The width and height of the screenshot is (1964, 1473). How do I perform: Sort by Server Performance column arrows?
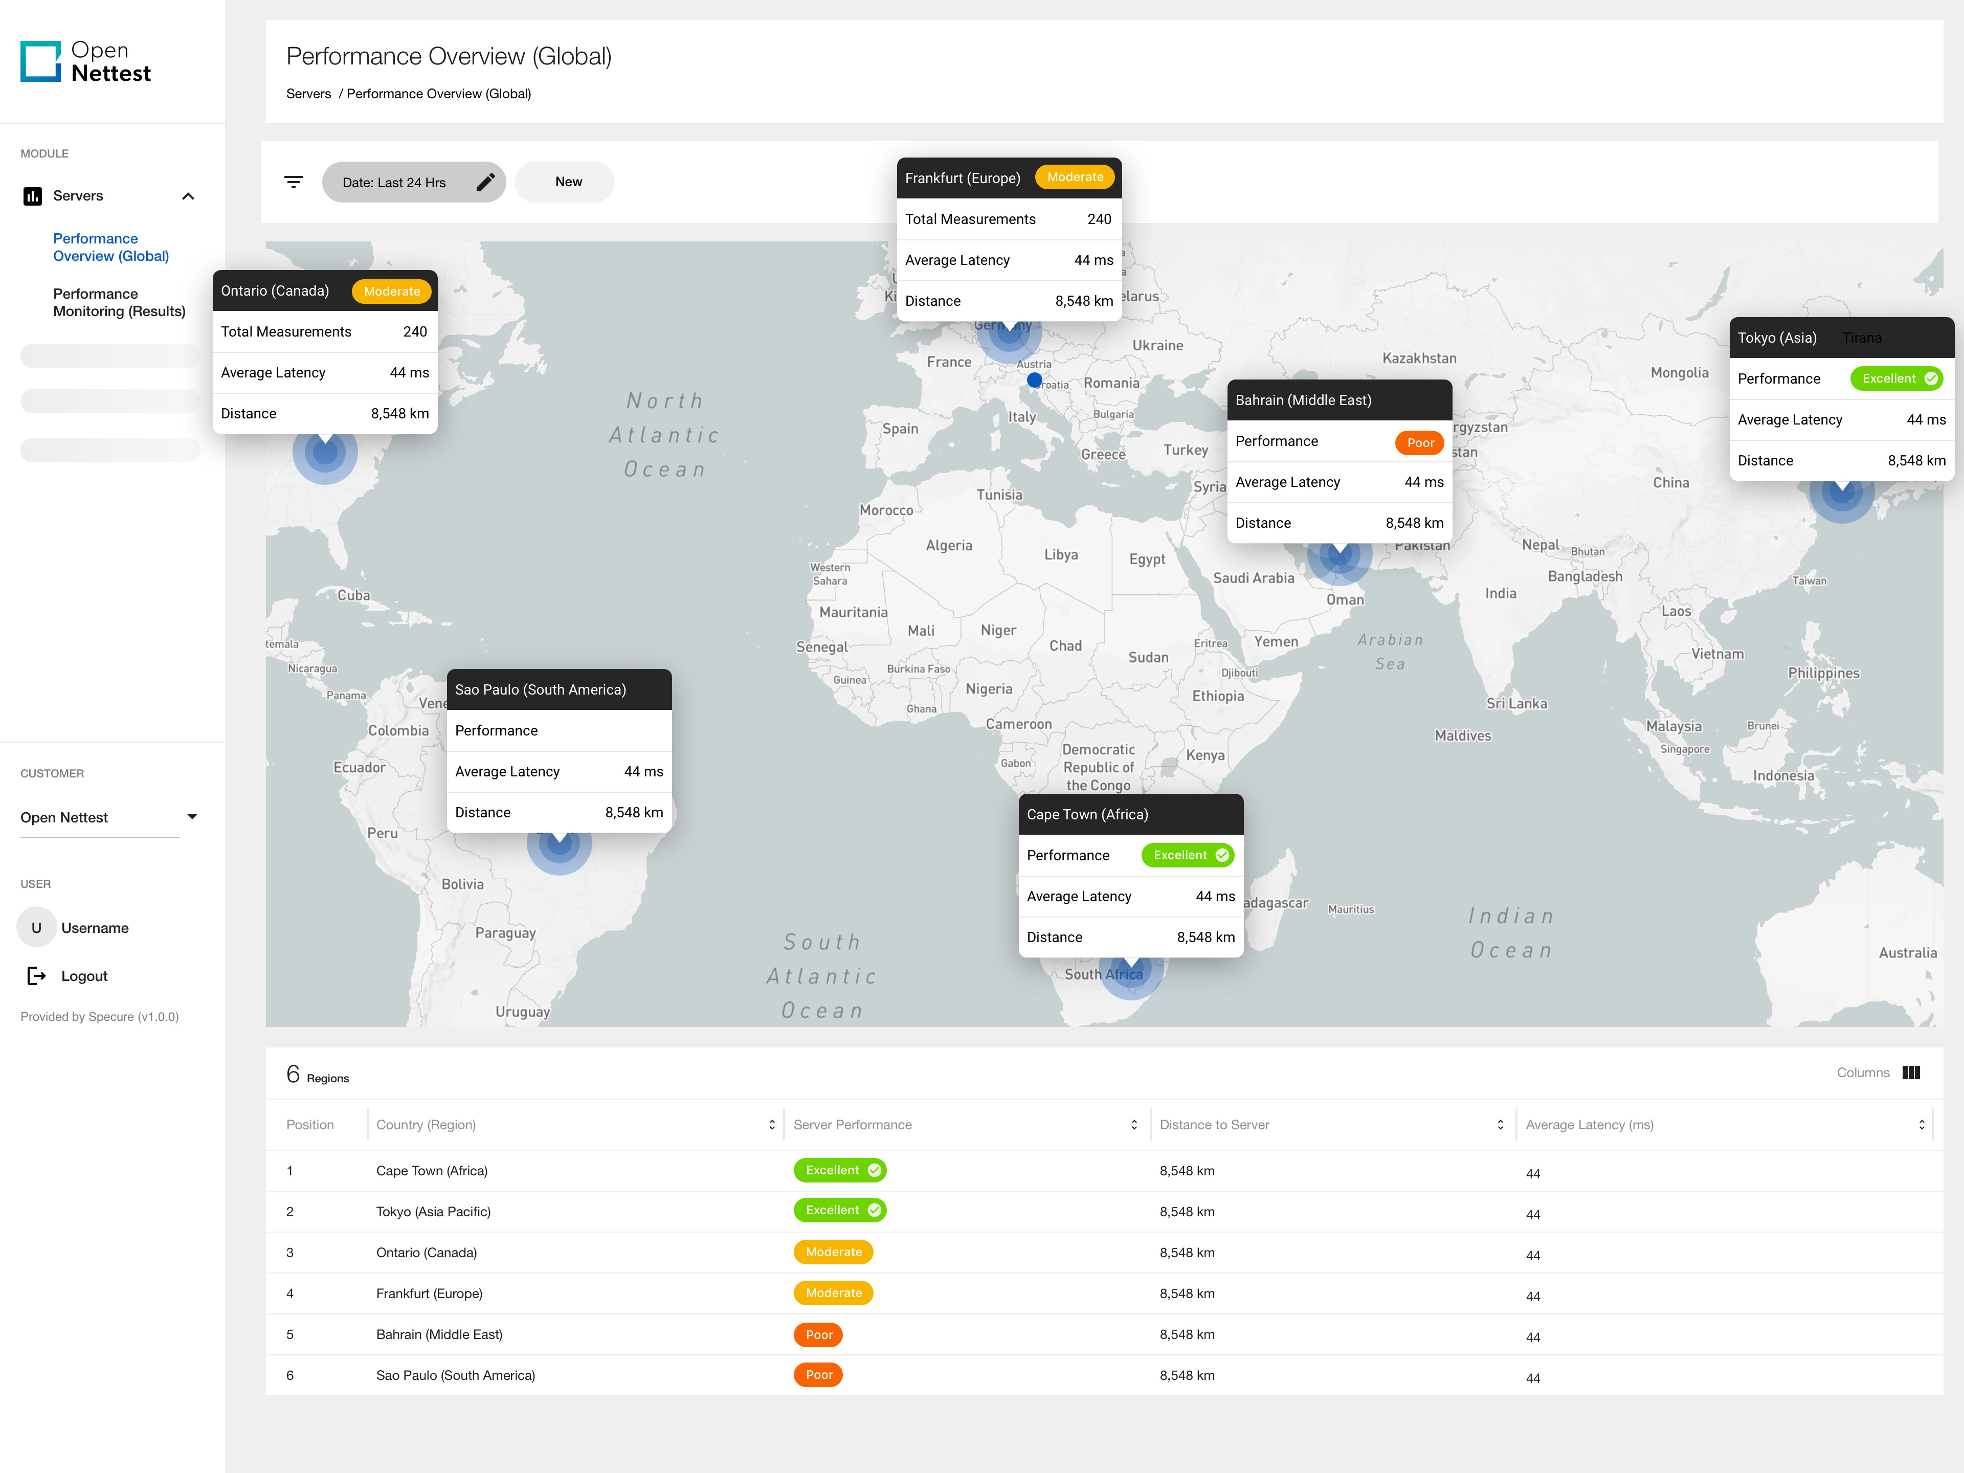tap(1134, 1125)
